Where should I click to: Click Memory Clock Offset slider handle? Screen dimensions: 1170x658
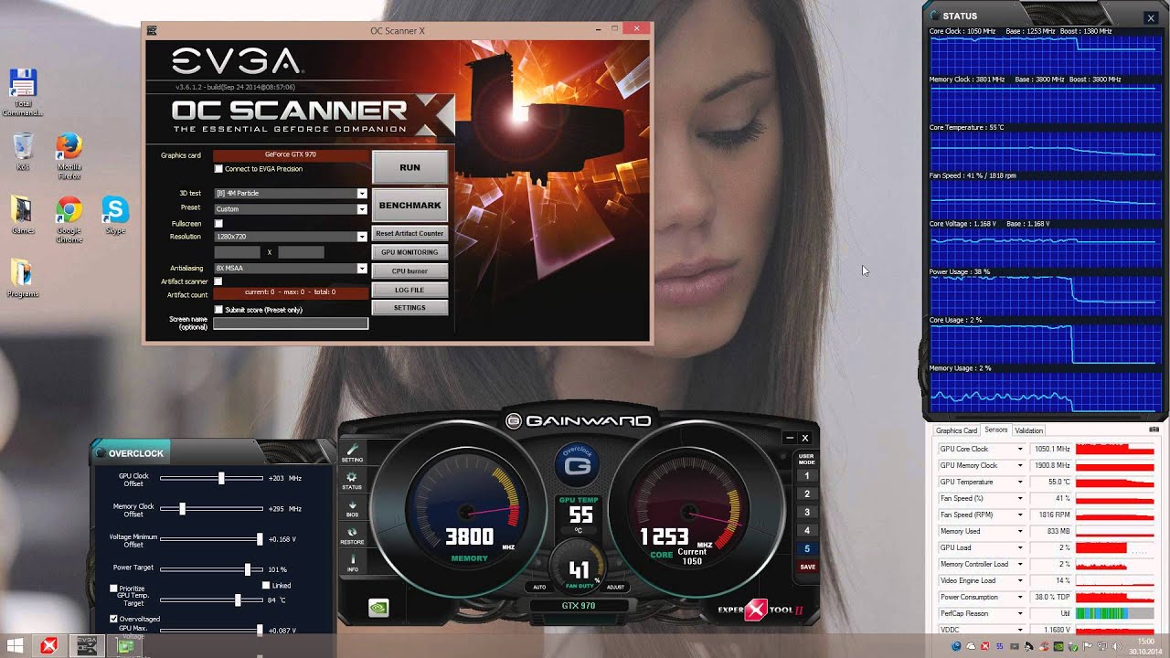pyautogui.click(x=182, y=508)
